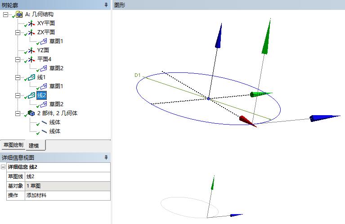Click the A: 几何结构 root geometry icon

[19, 14]
